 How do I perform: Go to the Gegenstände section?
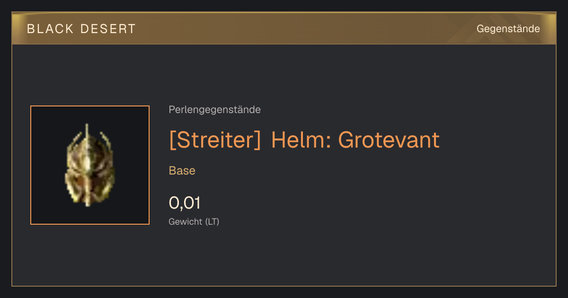[508, 29]
